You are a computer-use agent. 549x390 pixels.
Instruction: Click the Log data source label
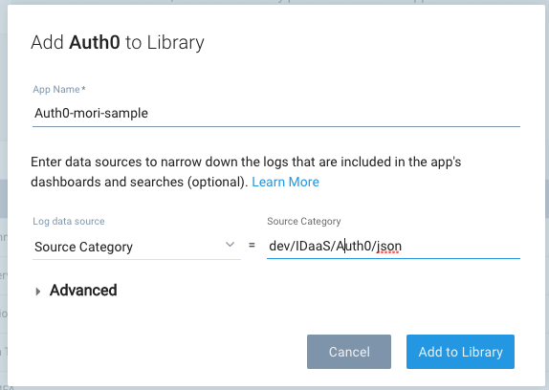(x=69, y=222)
